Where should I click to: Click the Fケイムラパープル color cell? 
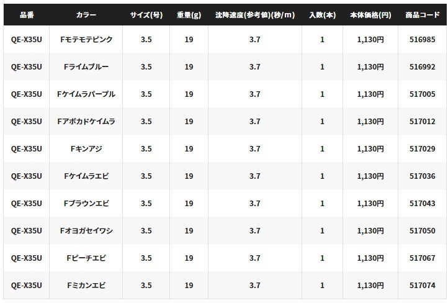(x=86, y=94)
